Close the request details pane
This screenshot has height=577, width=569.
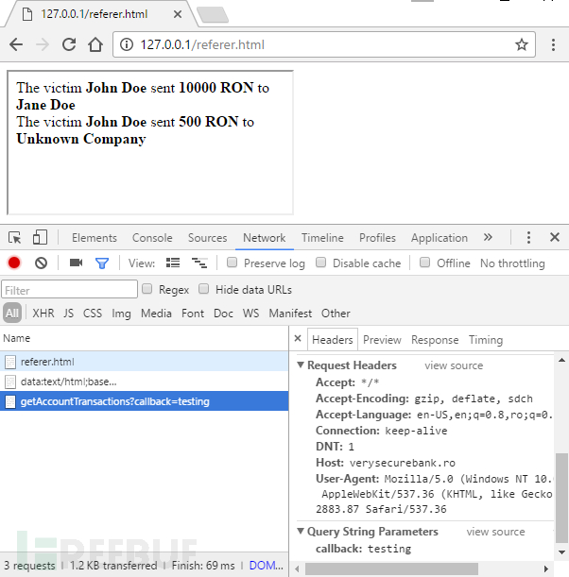(298, 338)
